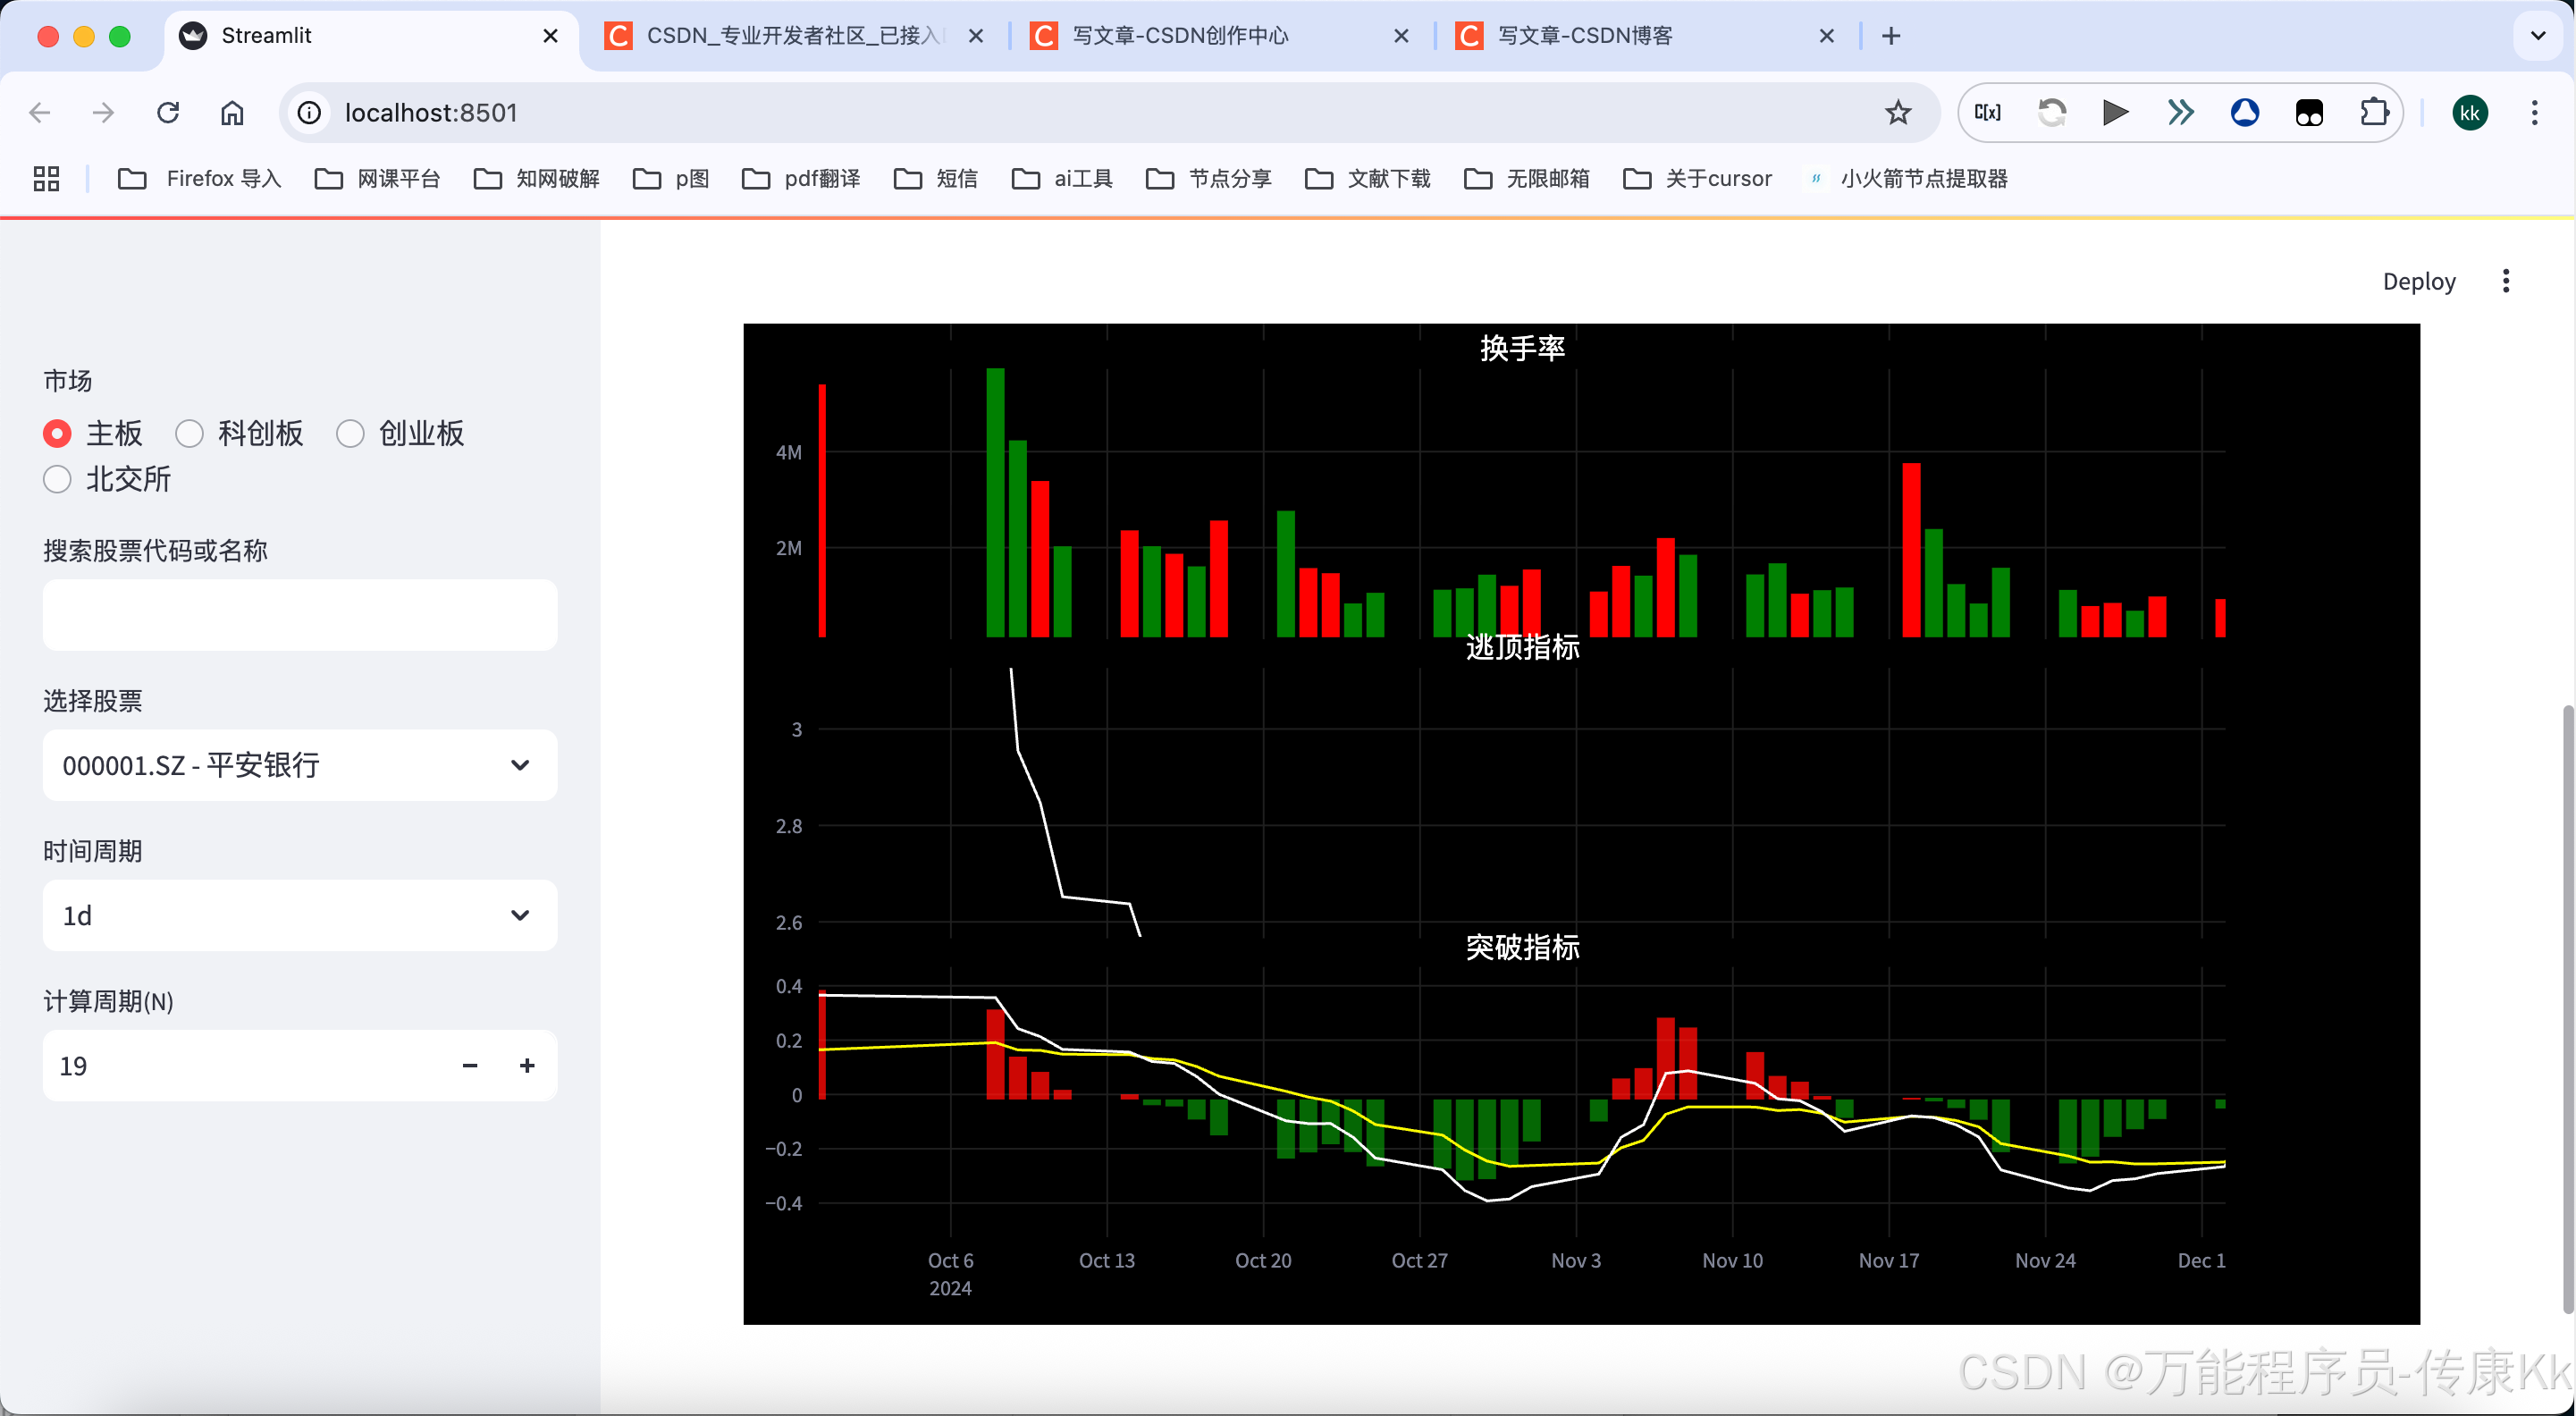Image resolution: width=2576 pixels, height=1416 pixels.
Task: Open the tab search dropdown arrow
Action: point(2538,36)
